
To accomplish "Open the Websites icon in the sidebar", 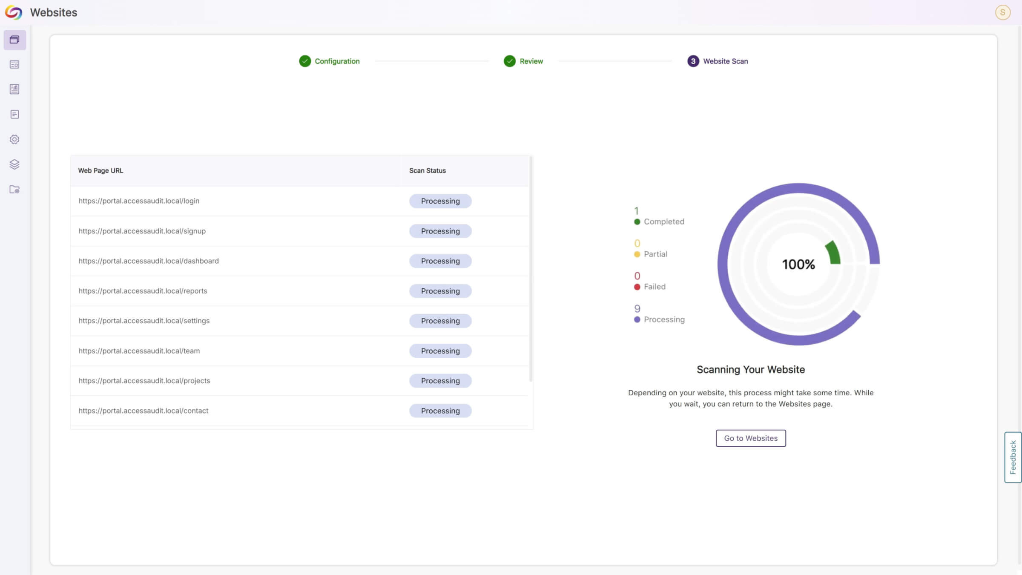I will [x=14, y=40].
